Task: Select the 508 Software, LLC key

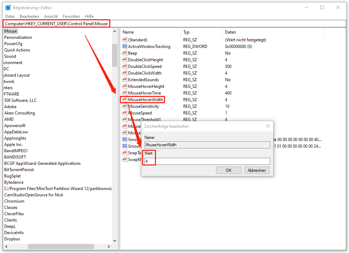Action: [x=20, y=100]
